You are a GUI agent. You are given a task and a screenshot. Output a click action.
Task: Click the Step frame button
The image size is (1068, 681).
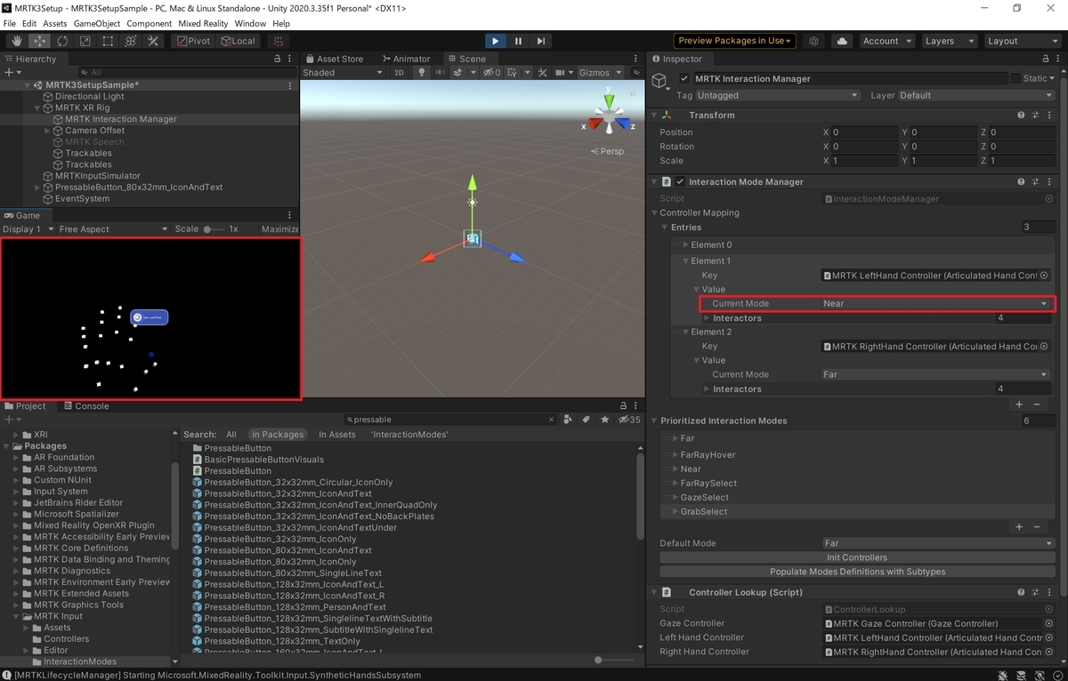pos(541,41)
